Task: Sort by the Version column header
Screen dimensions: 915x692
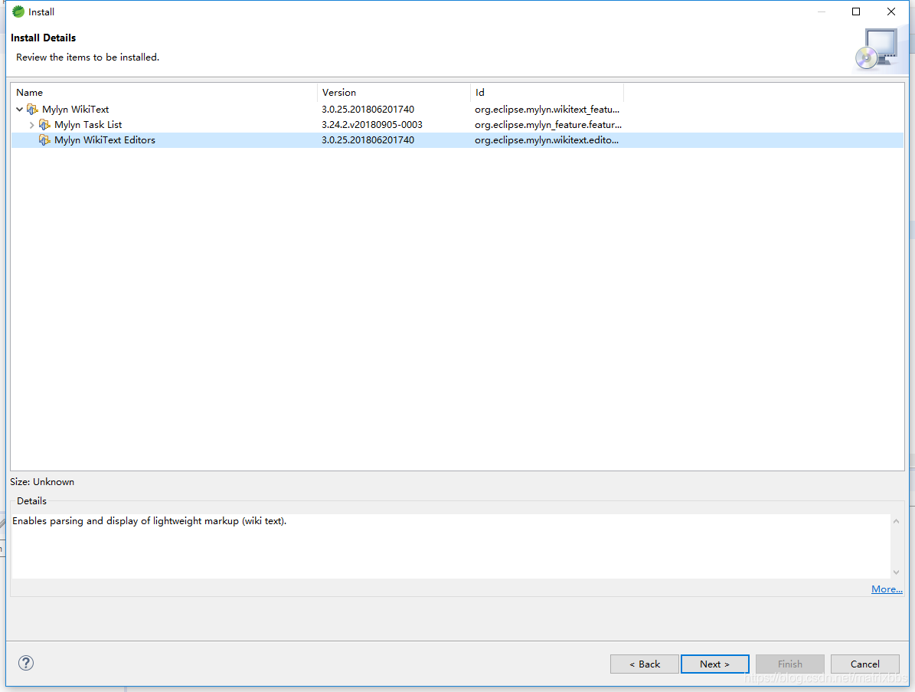Action: coord(394,92)
